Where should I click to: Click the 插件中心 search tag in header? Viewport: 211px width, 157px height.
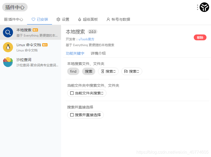click(15, 7)
